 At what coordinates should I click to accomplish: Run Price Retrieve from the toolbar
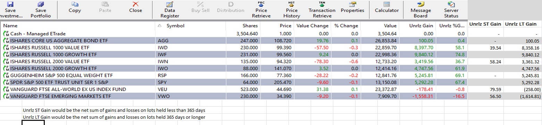click(261, 10)
